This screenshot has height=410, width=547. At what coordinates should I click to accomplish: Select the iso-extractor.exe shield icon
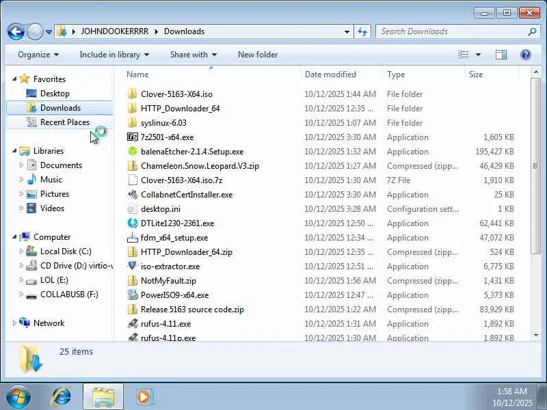pyautogui.click(x=132, y=266)
